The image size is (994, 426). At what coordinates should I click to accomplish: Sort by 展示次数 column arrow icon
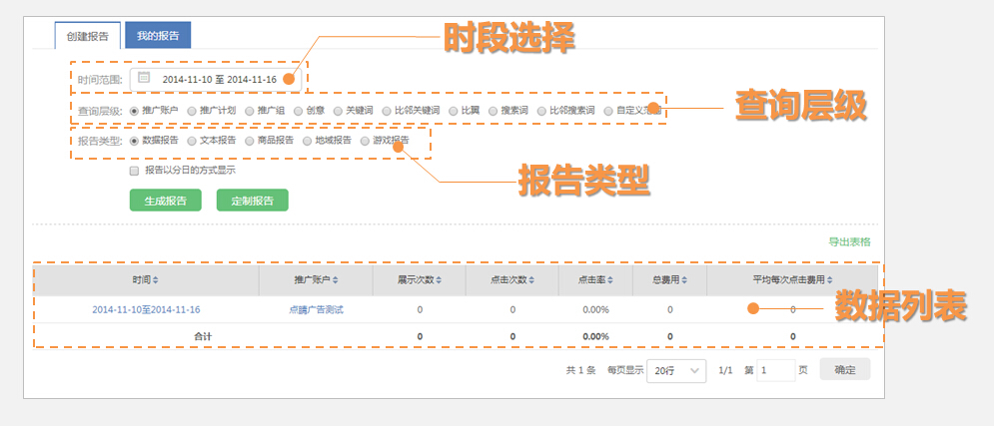[x=439, y=280]
